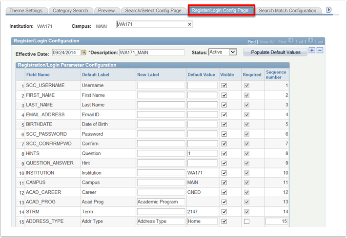Sort by Required column header

252,74
